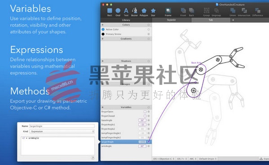
Task: Click the Export button
Action: [x=264, y=159]
